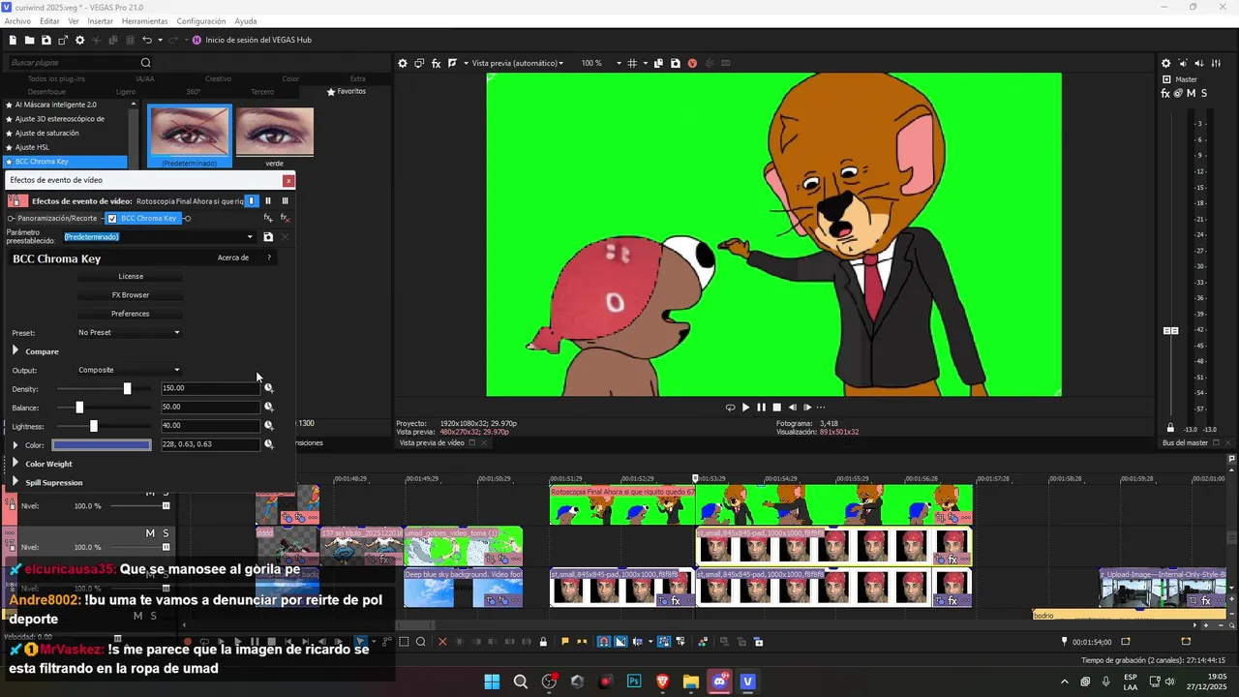The height and width of the screenshot is (697, 1239).
Task: Select Panoramización/Recorte in the effect chain
Action: (57, 218)
